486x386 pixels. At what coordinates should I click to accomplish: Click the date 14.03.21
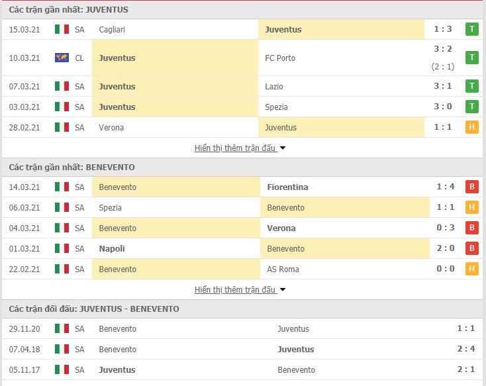coord(24,187)
